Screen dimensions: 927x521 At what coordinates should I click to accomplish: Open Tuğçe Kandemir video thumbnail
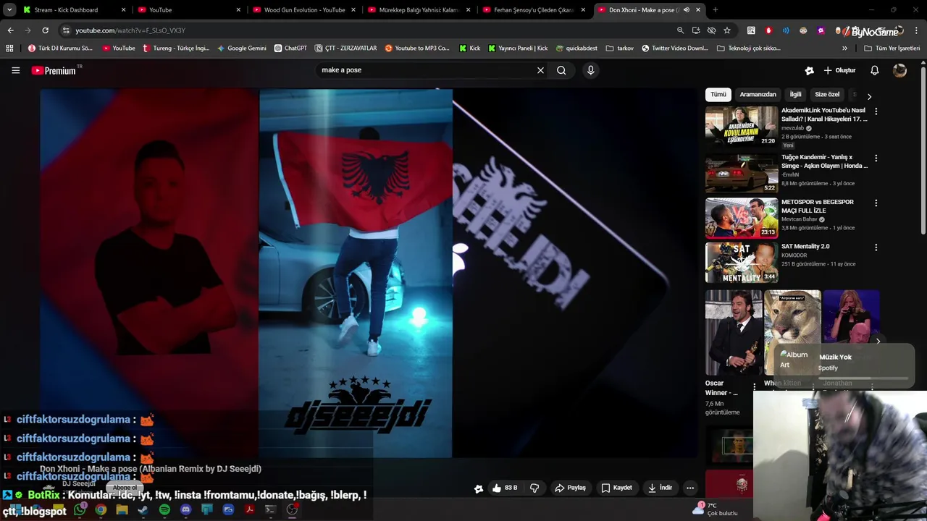tap(742, 172)
